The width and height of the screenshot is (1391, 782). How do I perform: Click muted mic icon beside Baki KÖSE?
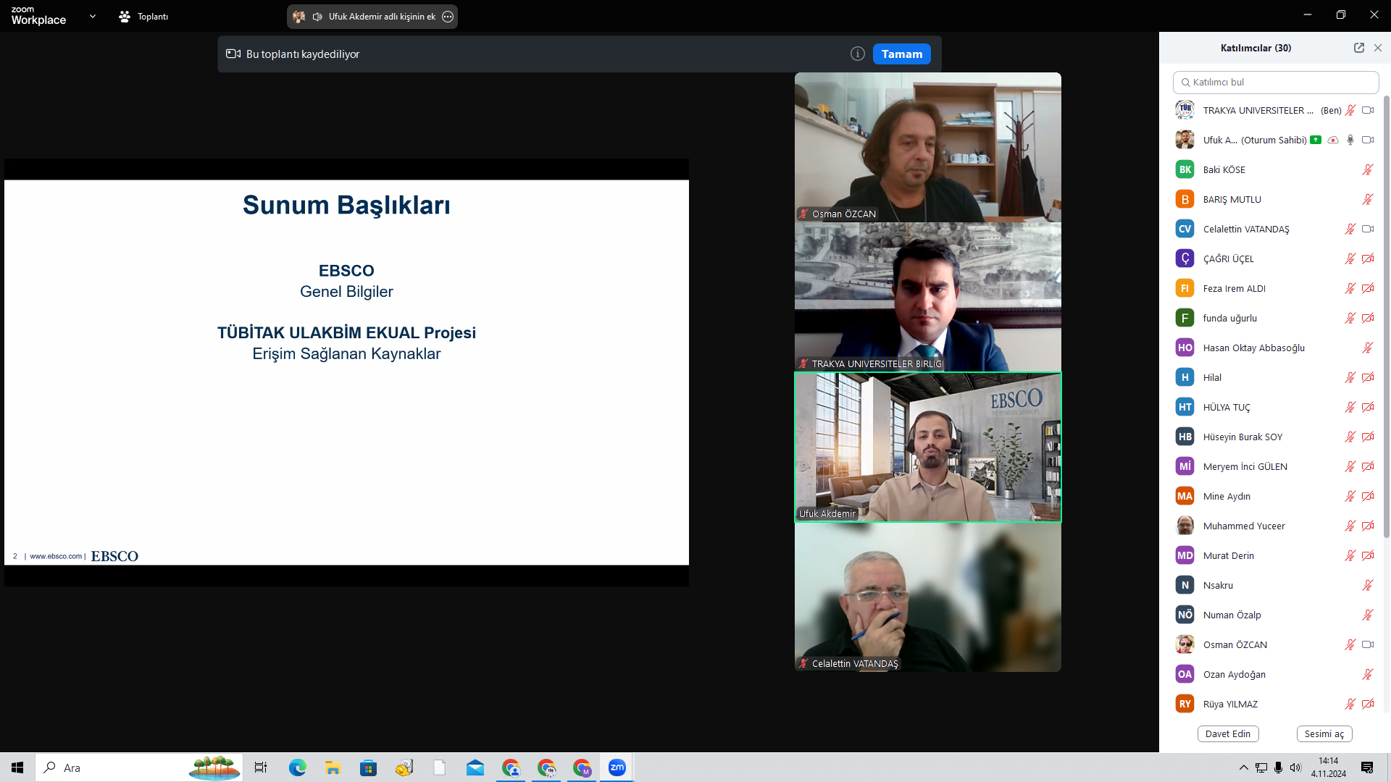[x=1368, y=170]
